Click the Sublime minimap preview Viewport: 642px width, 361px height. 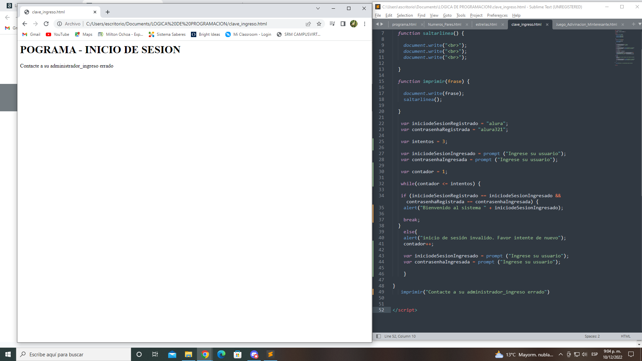point(624,47)
